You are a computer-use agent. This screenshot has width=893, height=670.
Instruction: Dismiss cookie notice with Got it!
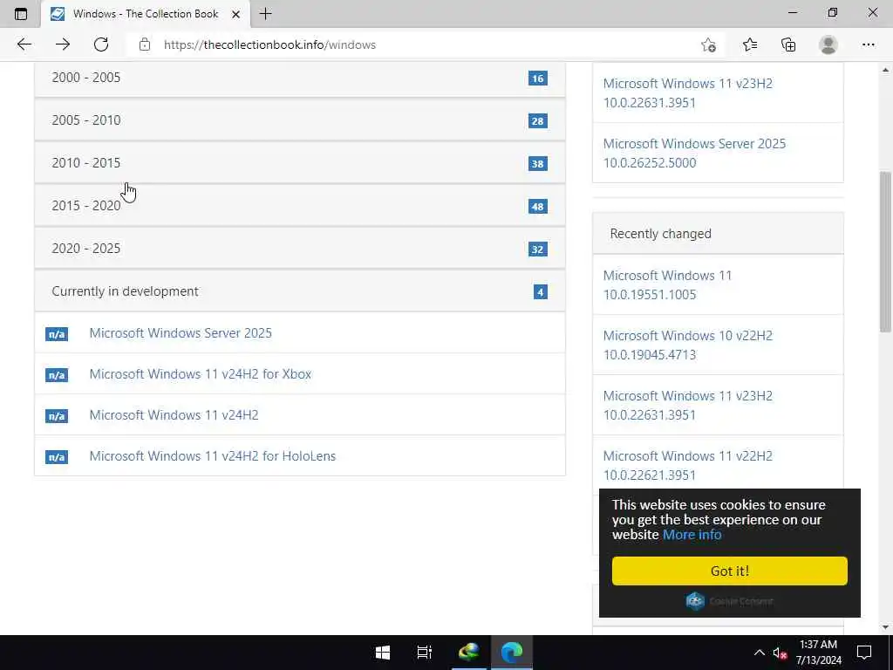click(x=730, y=571)
